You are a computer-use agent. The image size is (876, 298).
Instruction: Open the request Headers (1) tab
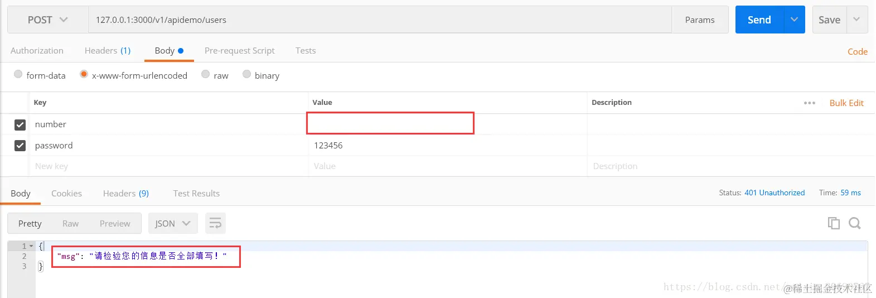108,50
